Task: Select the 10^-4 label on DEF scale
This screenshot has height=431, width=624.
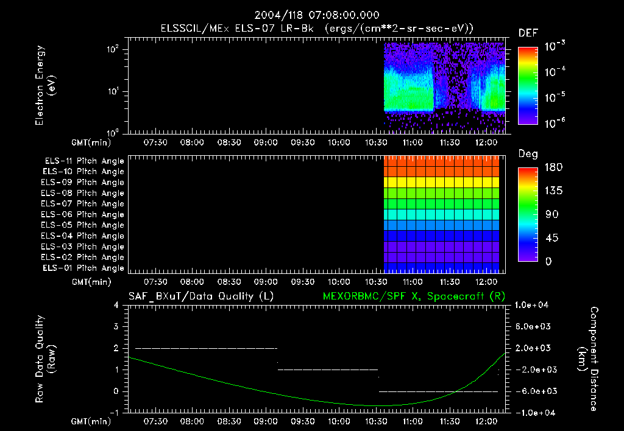Action: click(555, 72)
